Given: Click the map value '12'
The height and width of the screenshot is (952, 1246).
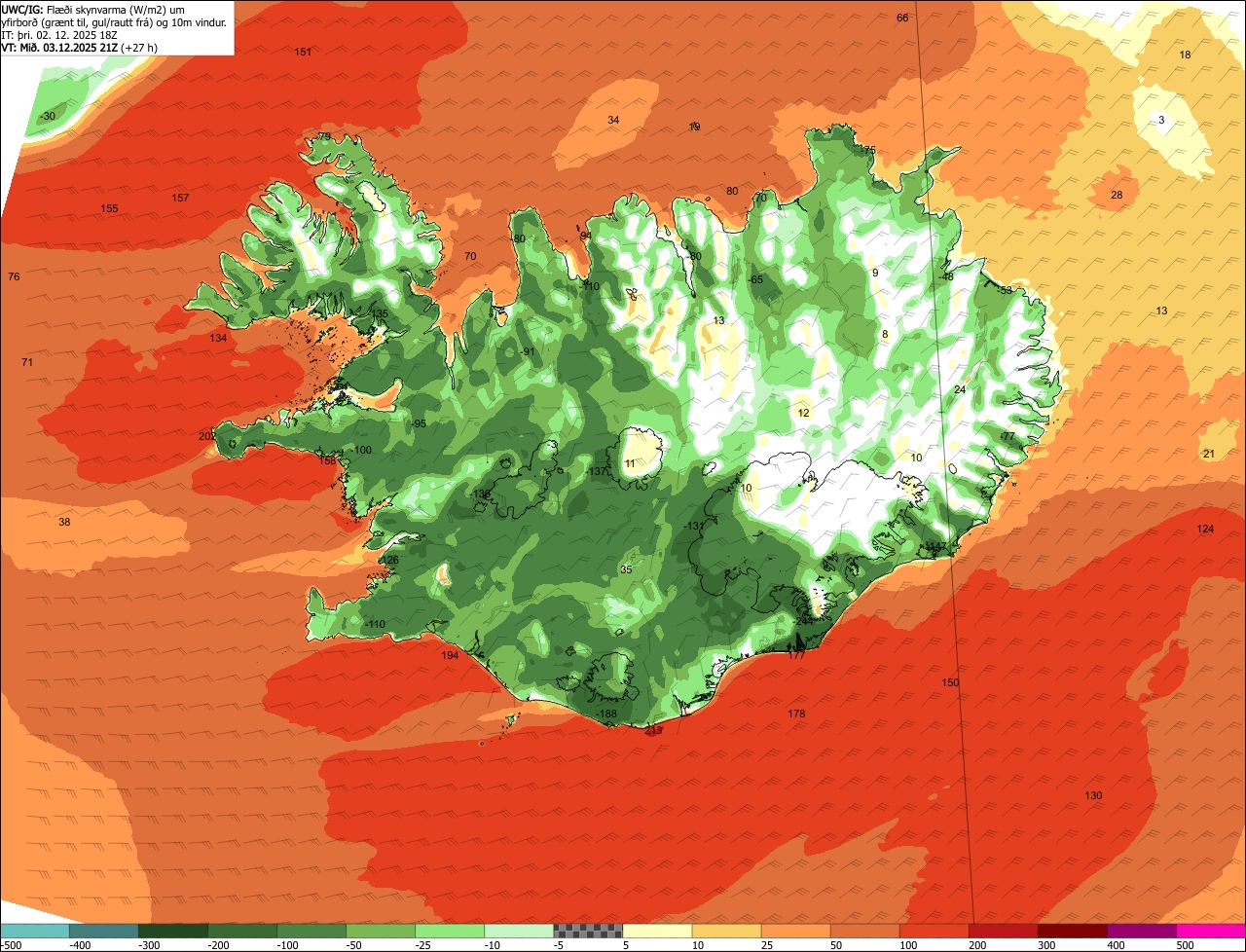Looking at the screenshot, I should 803,413.
